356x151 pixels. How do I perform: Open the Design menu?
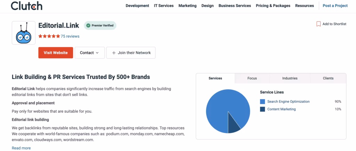tap(208, 6)
